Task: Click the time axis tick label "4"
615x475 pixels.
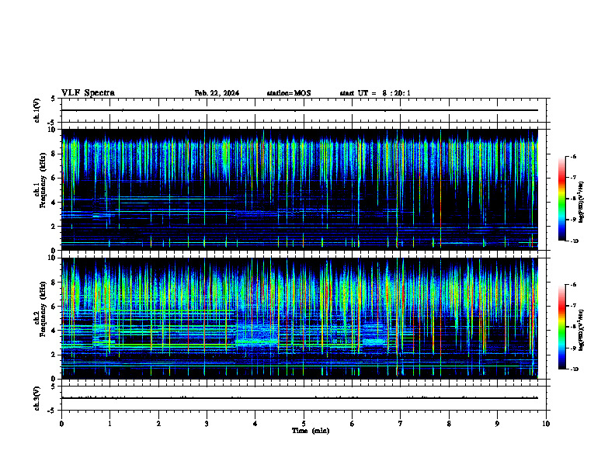Action: tap(255, 424)
